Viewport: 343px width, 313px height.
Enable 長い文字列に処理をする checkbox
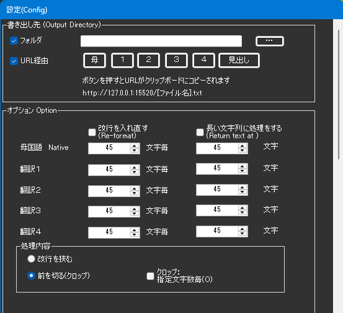(x=200, y=132)
